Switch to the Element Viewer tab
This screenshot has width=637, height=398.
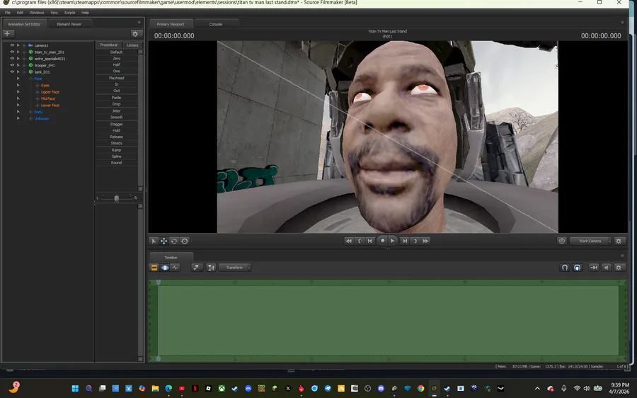[x=69, y=24]
